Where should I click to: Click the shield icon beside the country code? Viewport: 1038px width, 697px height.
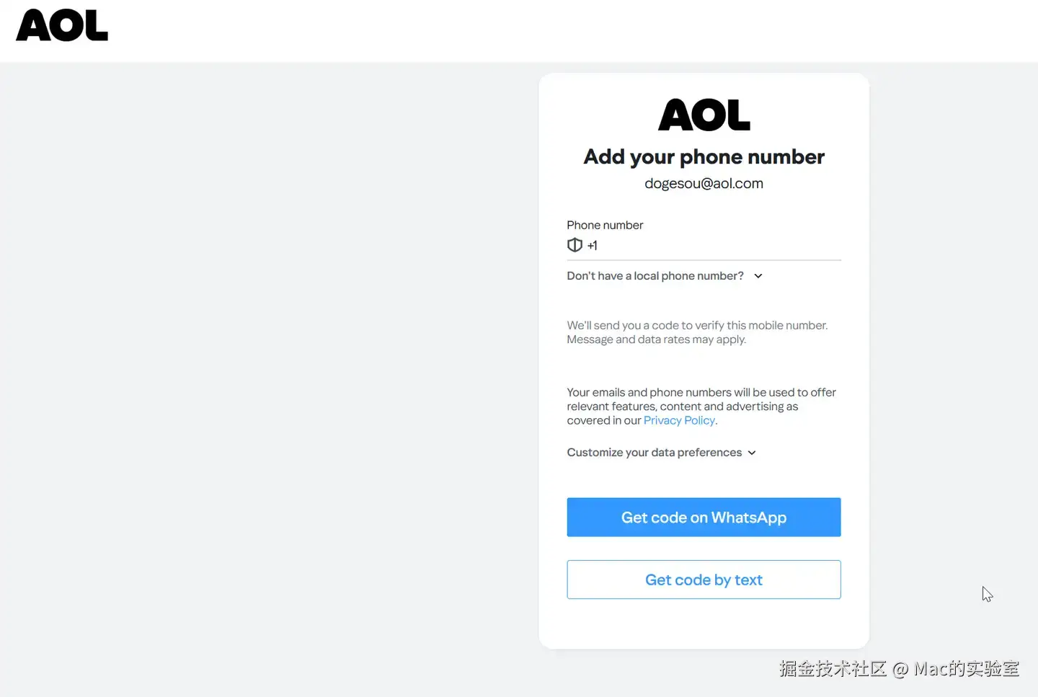(575, 245)
